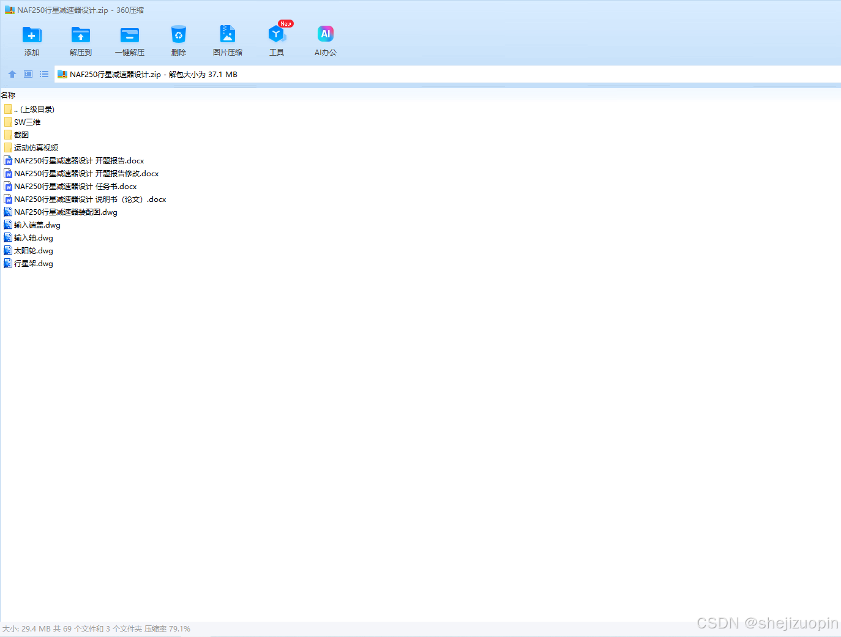Click the 360压缩 title bar app icon

tap(10, 10)
